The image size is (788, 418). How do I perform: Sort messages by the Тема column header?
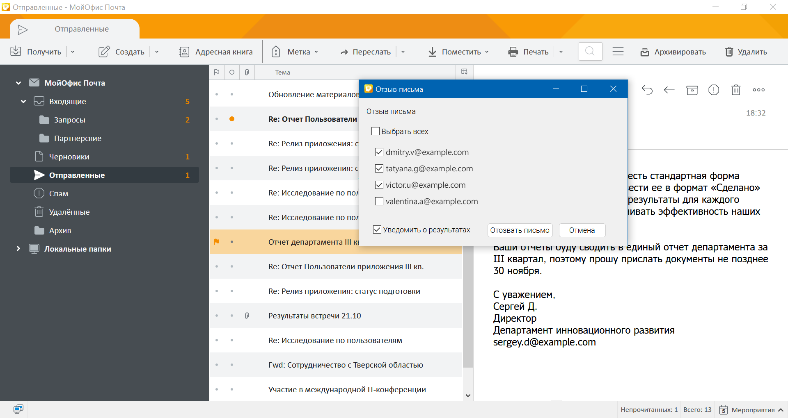pyautogui.click(x=282, y=72)
